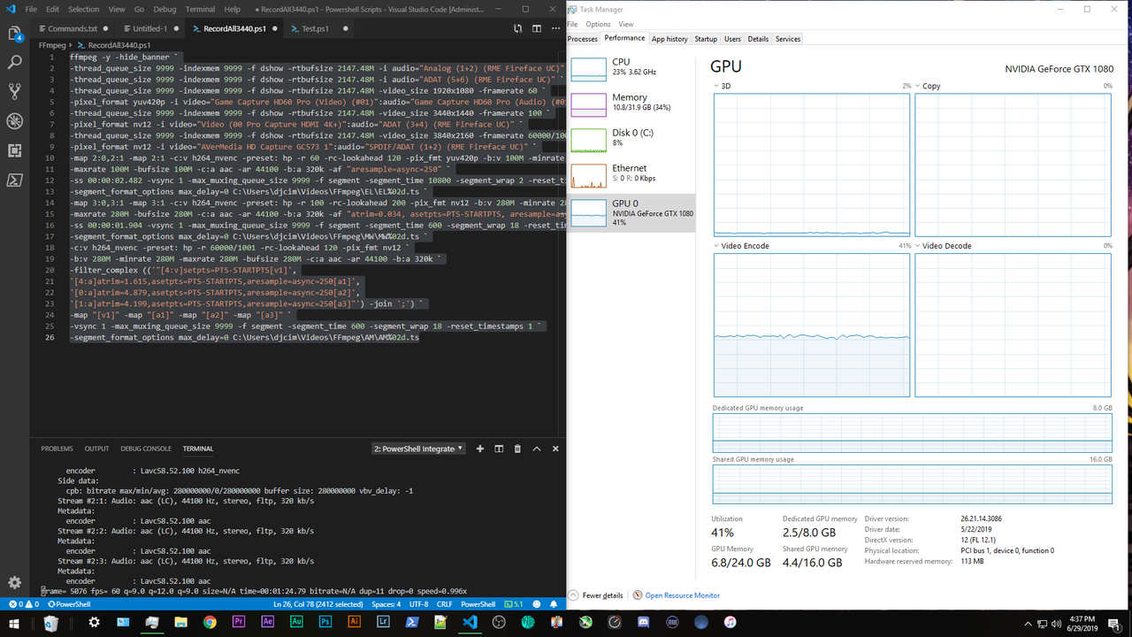This screenshot has width=1132, height=637.
Task: Open Discord from the taskbar
Action: click(x=643, y=623)
